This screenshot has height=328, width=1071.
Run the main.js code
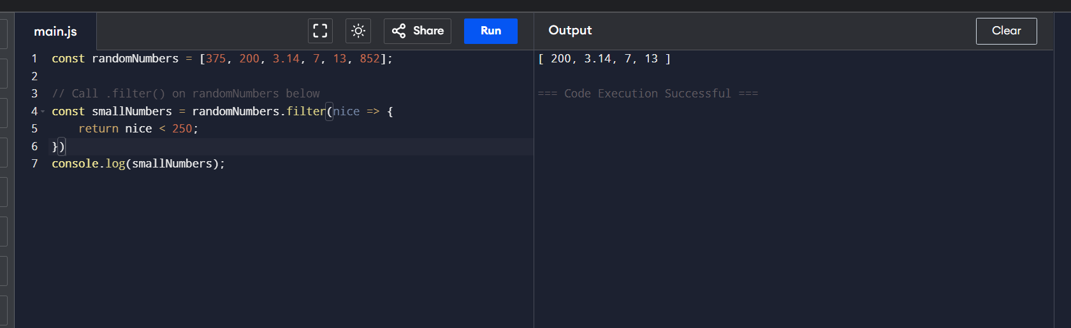click(x=490, y=31)
